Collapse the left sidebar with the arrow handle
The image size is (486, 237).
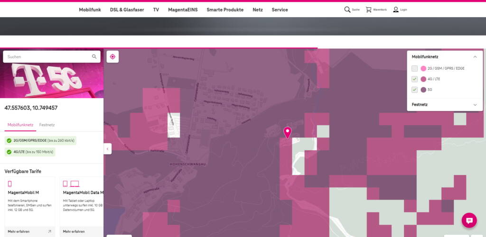pos(108,149)
